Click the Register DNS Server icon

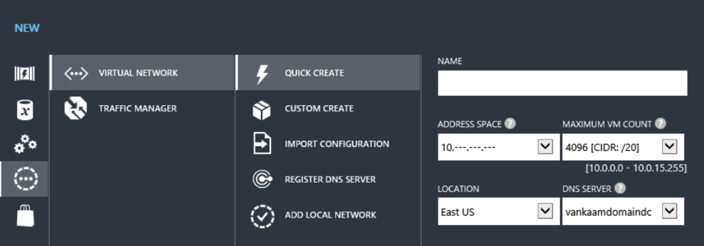(261, 179)
